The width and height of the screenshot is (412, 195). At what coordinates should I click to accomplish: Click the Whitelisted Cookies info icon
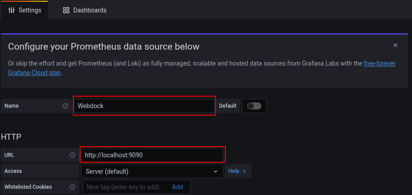coord(72,187)
